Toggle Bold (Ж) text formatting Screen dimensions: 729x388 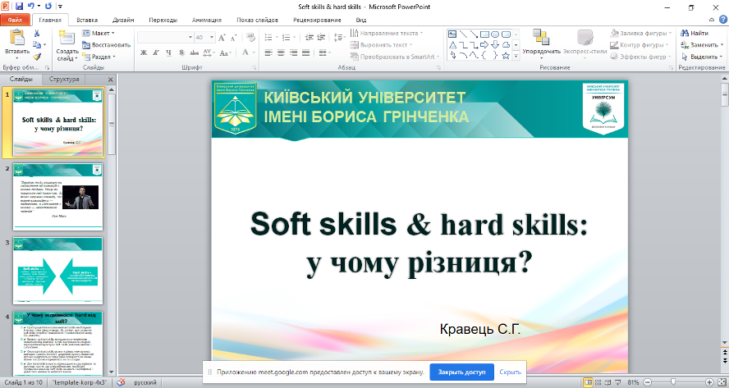pos(144,53)
